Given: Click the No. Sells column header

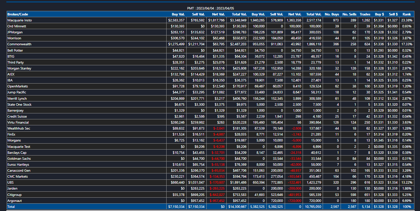Looking at the screenshot, I should (349, 14).
